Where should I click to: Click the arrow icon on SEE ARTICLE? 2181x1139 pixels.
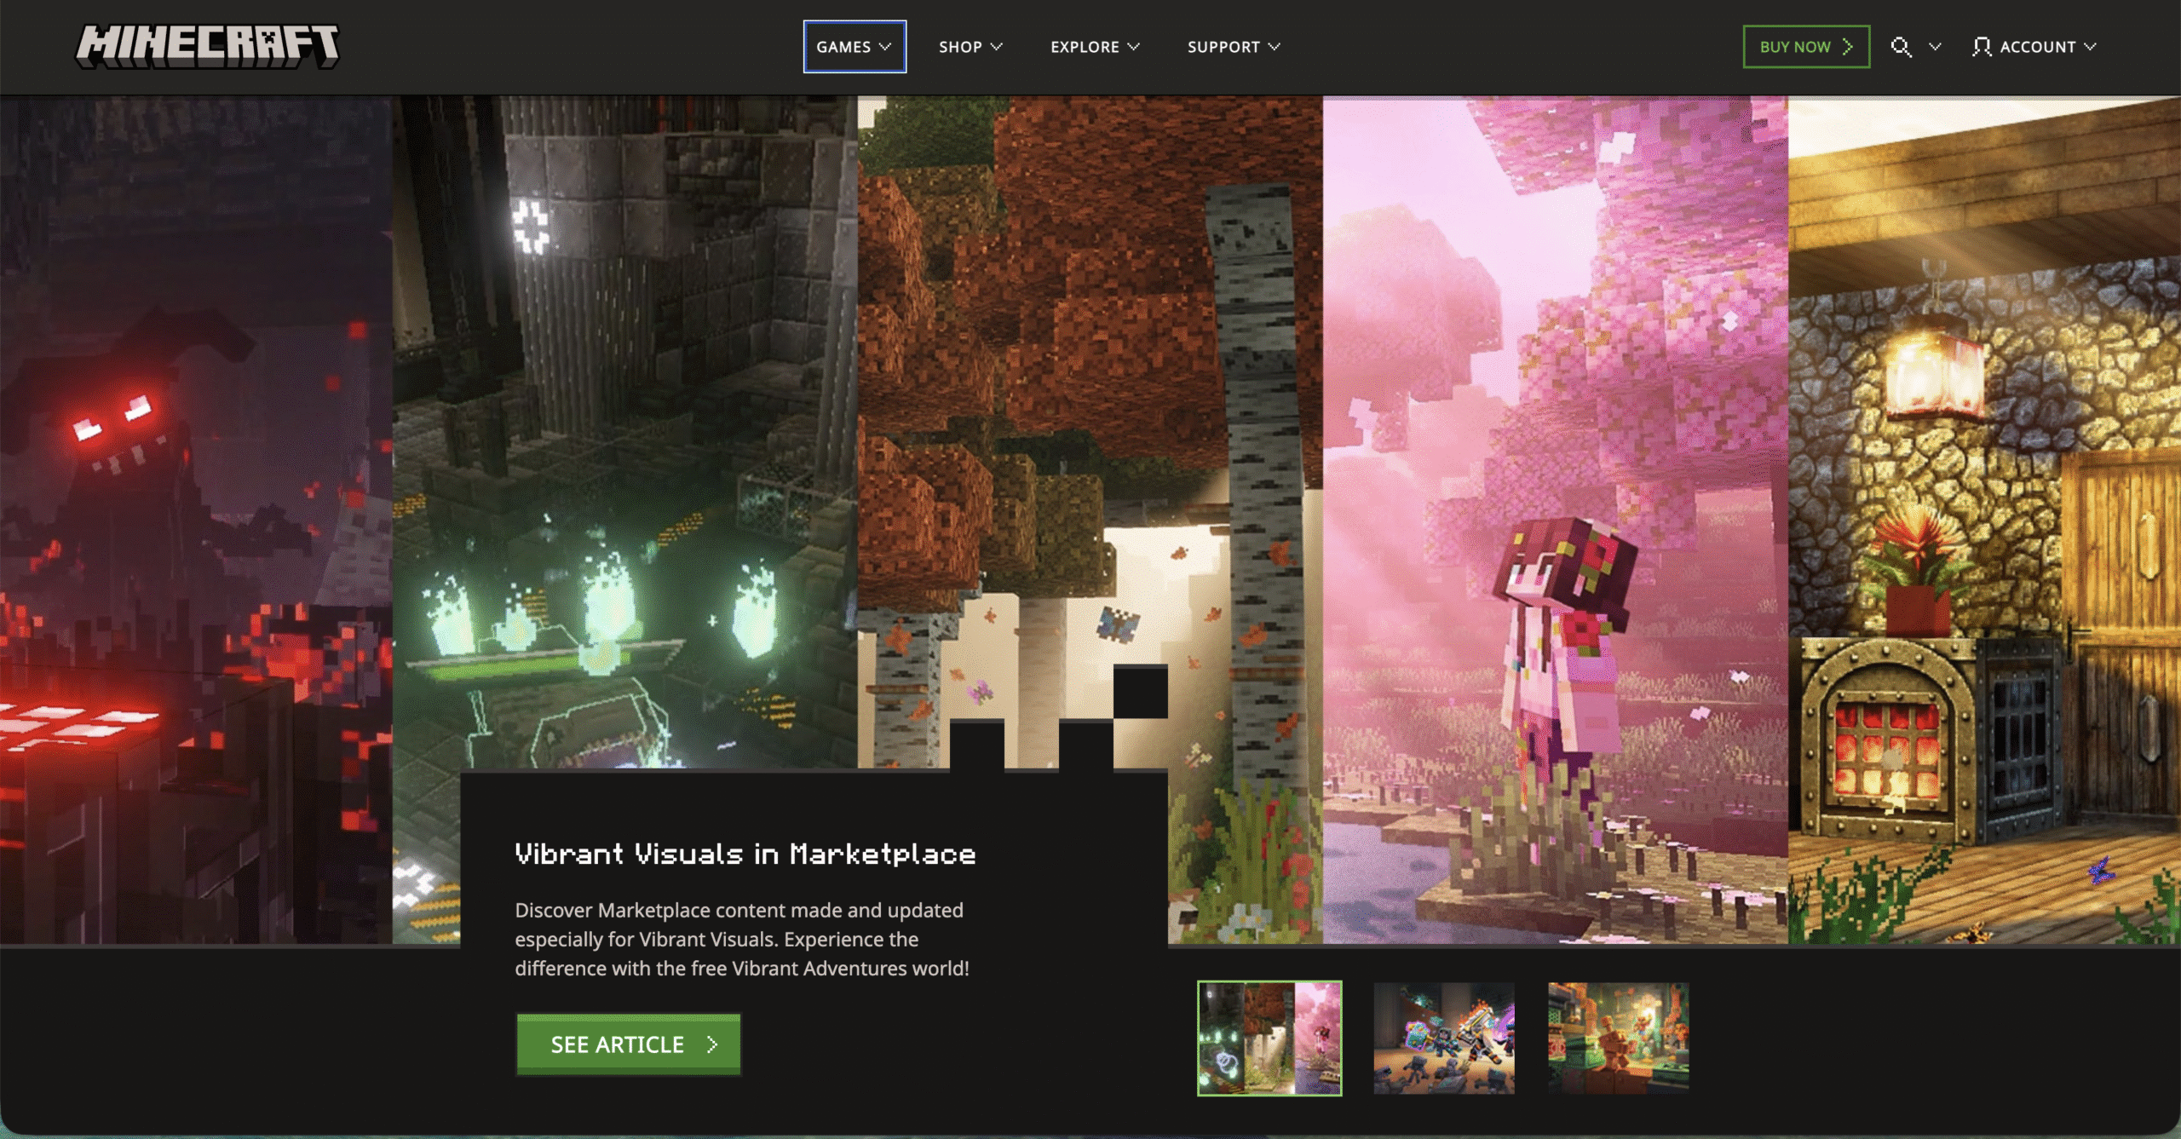pos(712,1044)
